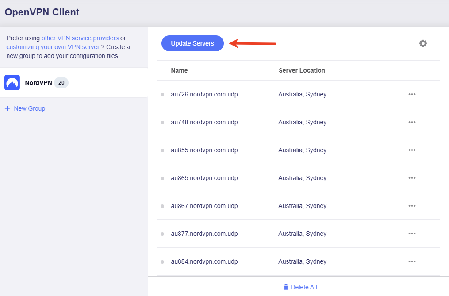Select the NordVPN group in the sidebar
Screen dimensions: 449x296
(x=38, y=83)
